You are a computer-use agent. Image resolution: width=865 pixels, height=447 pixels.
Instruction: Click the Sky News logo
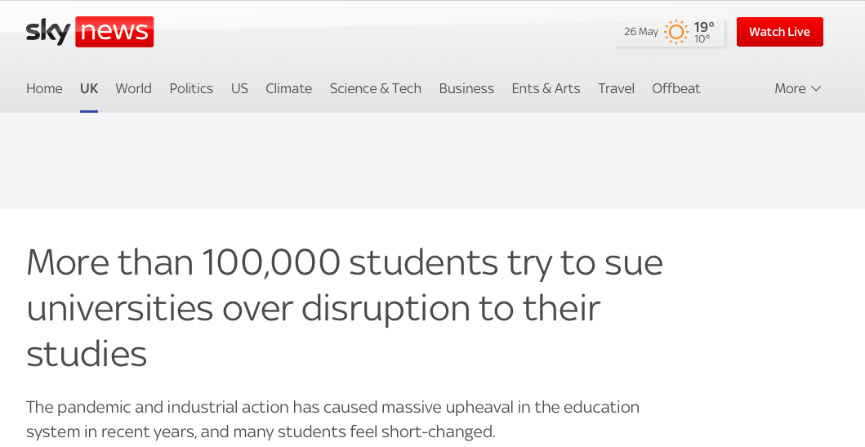point(90,31)
